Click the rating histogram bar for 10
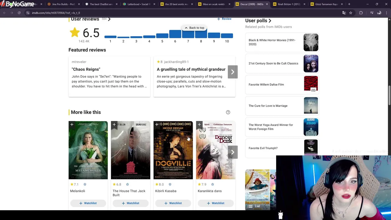 click(x=227, y=35)
